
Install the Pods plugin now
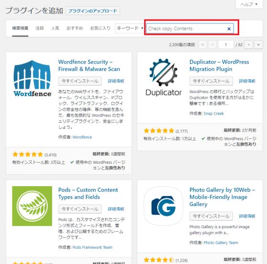click(80, 209)
